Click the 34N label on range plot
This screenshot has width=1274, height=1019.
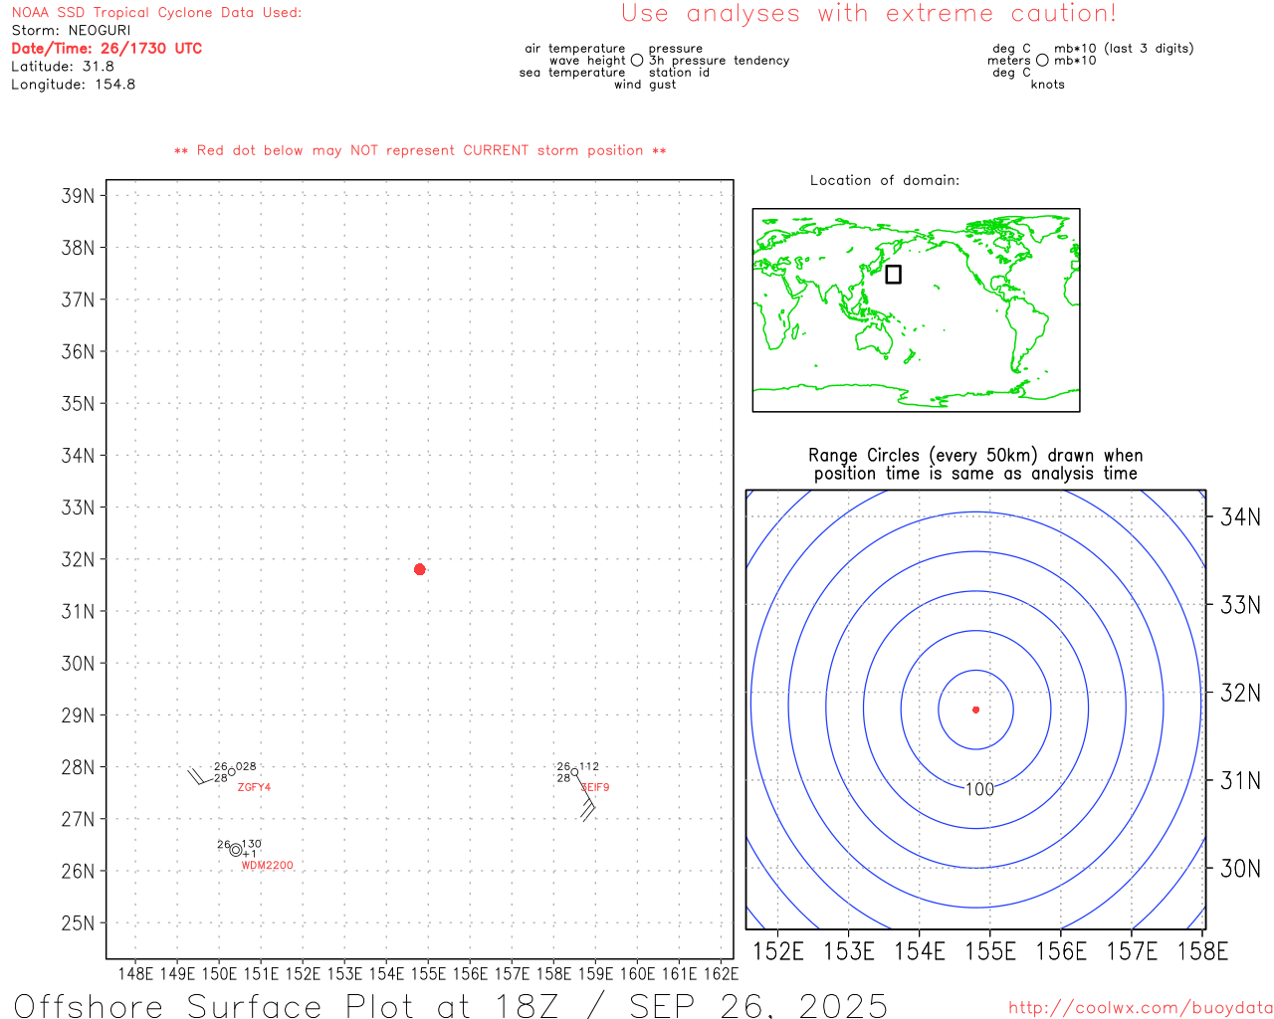1240,516
